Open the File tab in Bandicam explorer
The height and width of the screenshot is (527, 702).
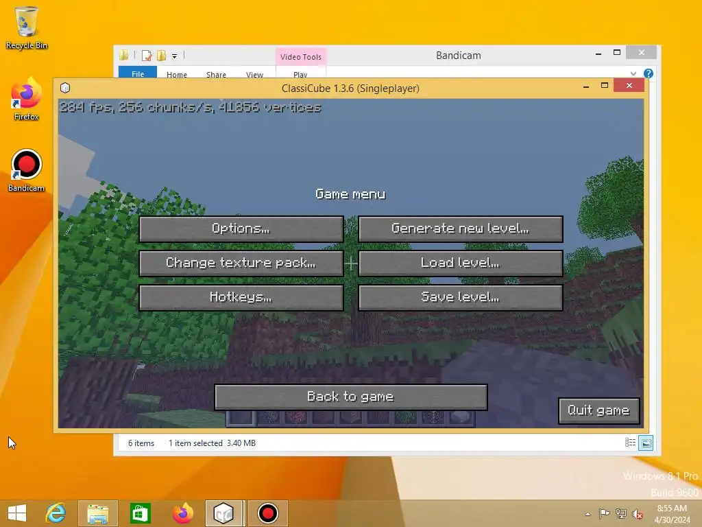click(x=138, y=73)
